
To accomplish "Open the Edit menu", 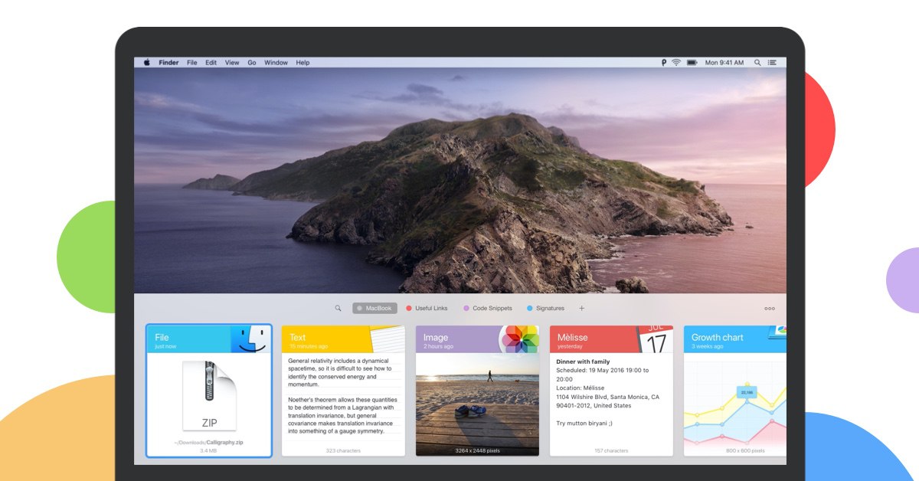I will click(211, 63).
